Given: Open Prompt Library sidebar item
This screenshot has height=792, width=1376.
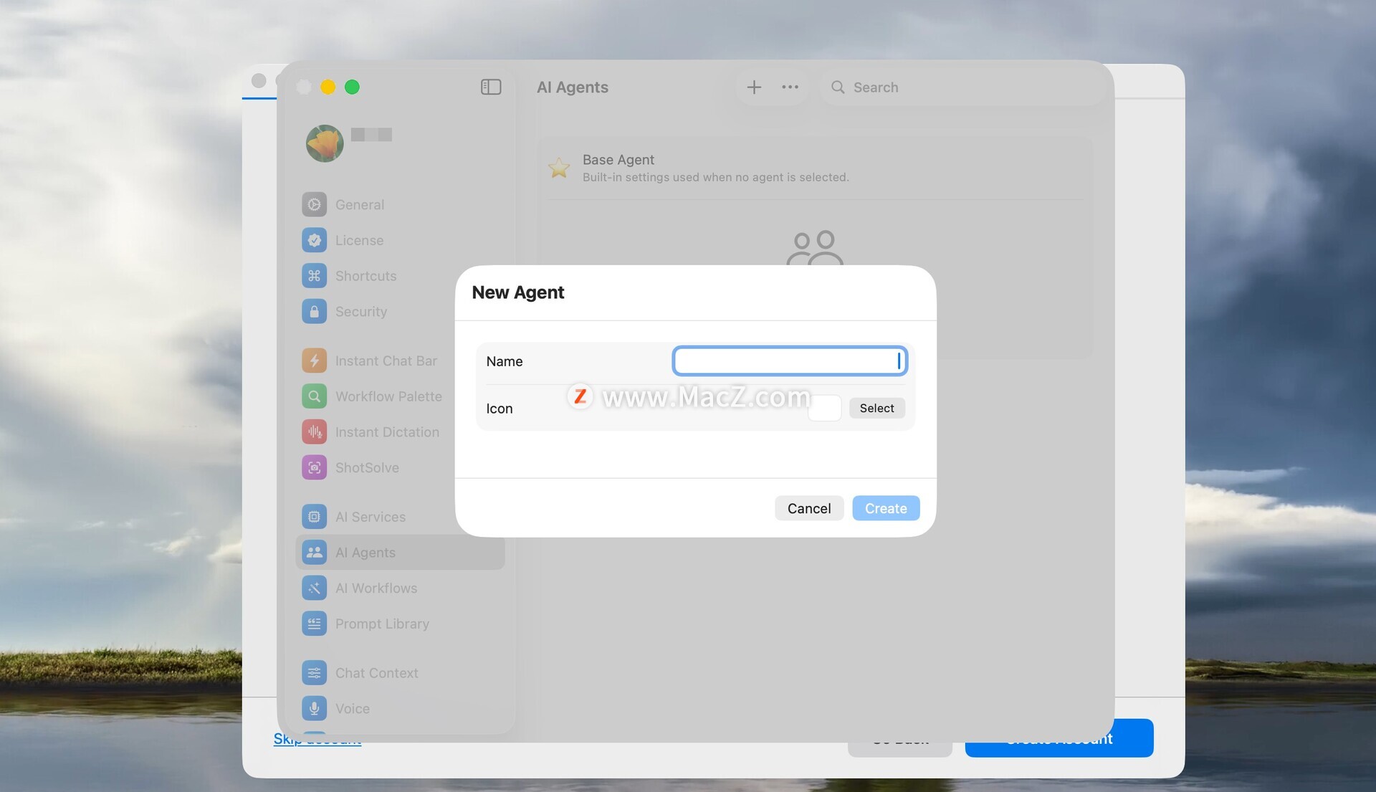Looking at the screenshot, I should (x=382, y=624).
